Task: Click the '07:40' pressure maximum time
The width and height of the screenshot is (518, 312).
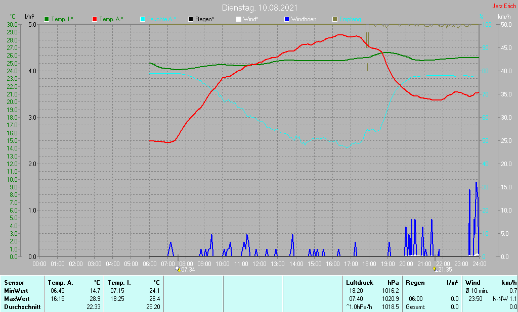Action: coord(356,298)
